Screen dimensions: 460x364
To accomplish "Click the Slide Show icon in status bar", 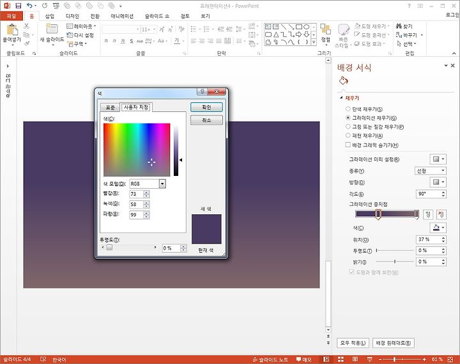I will [x=370, y=360].
